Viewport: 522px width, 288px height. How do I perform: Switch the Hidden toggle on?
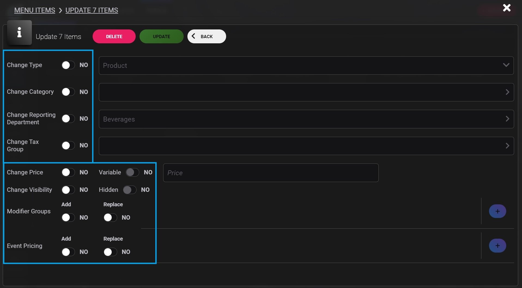coord(130,190)
